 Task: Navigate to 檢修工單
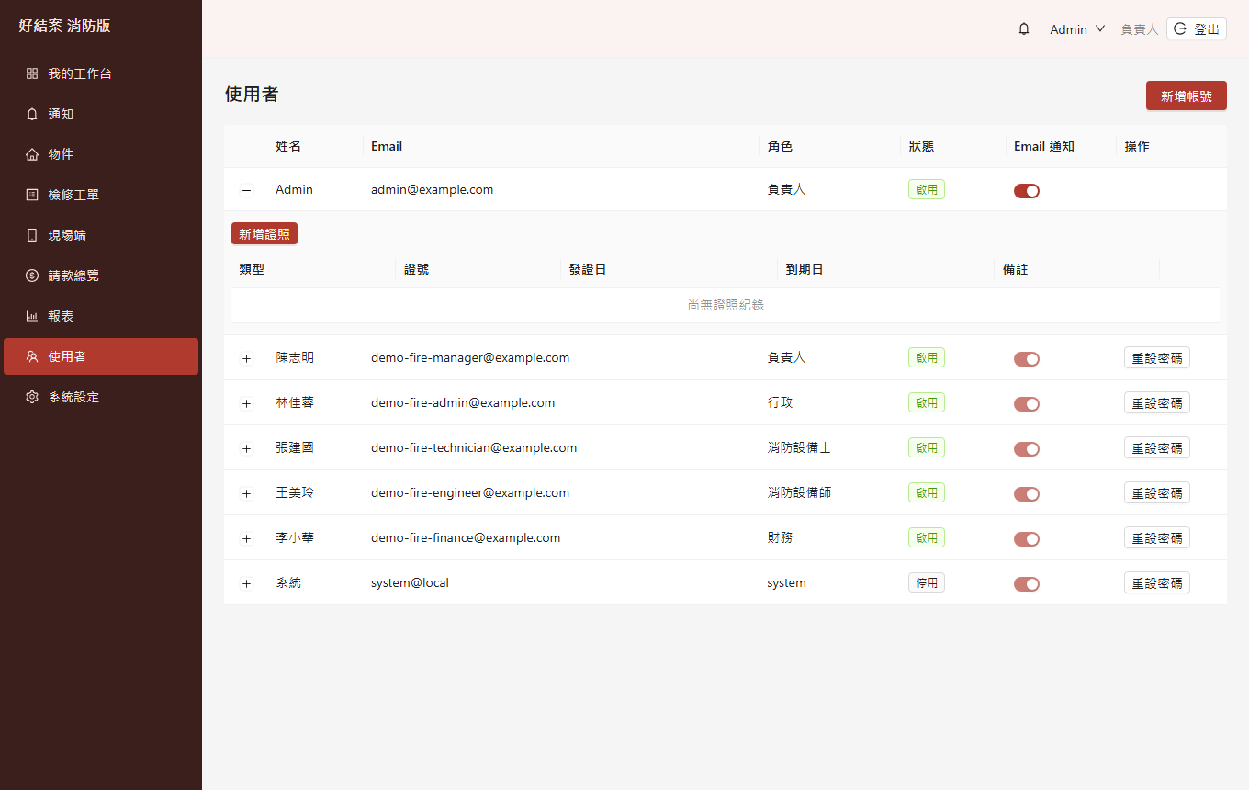101,195
